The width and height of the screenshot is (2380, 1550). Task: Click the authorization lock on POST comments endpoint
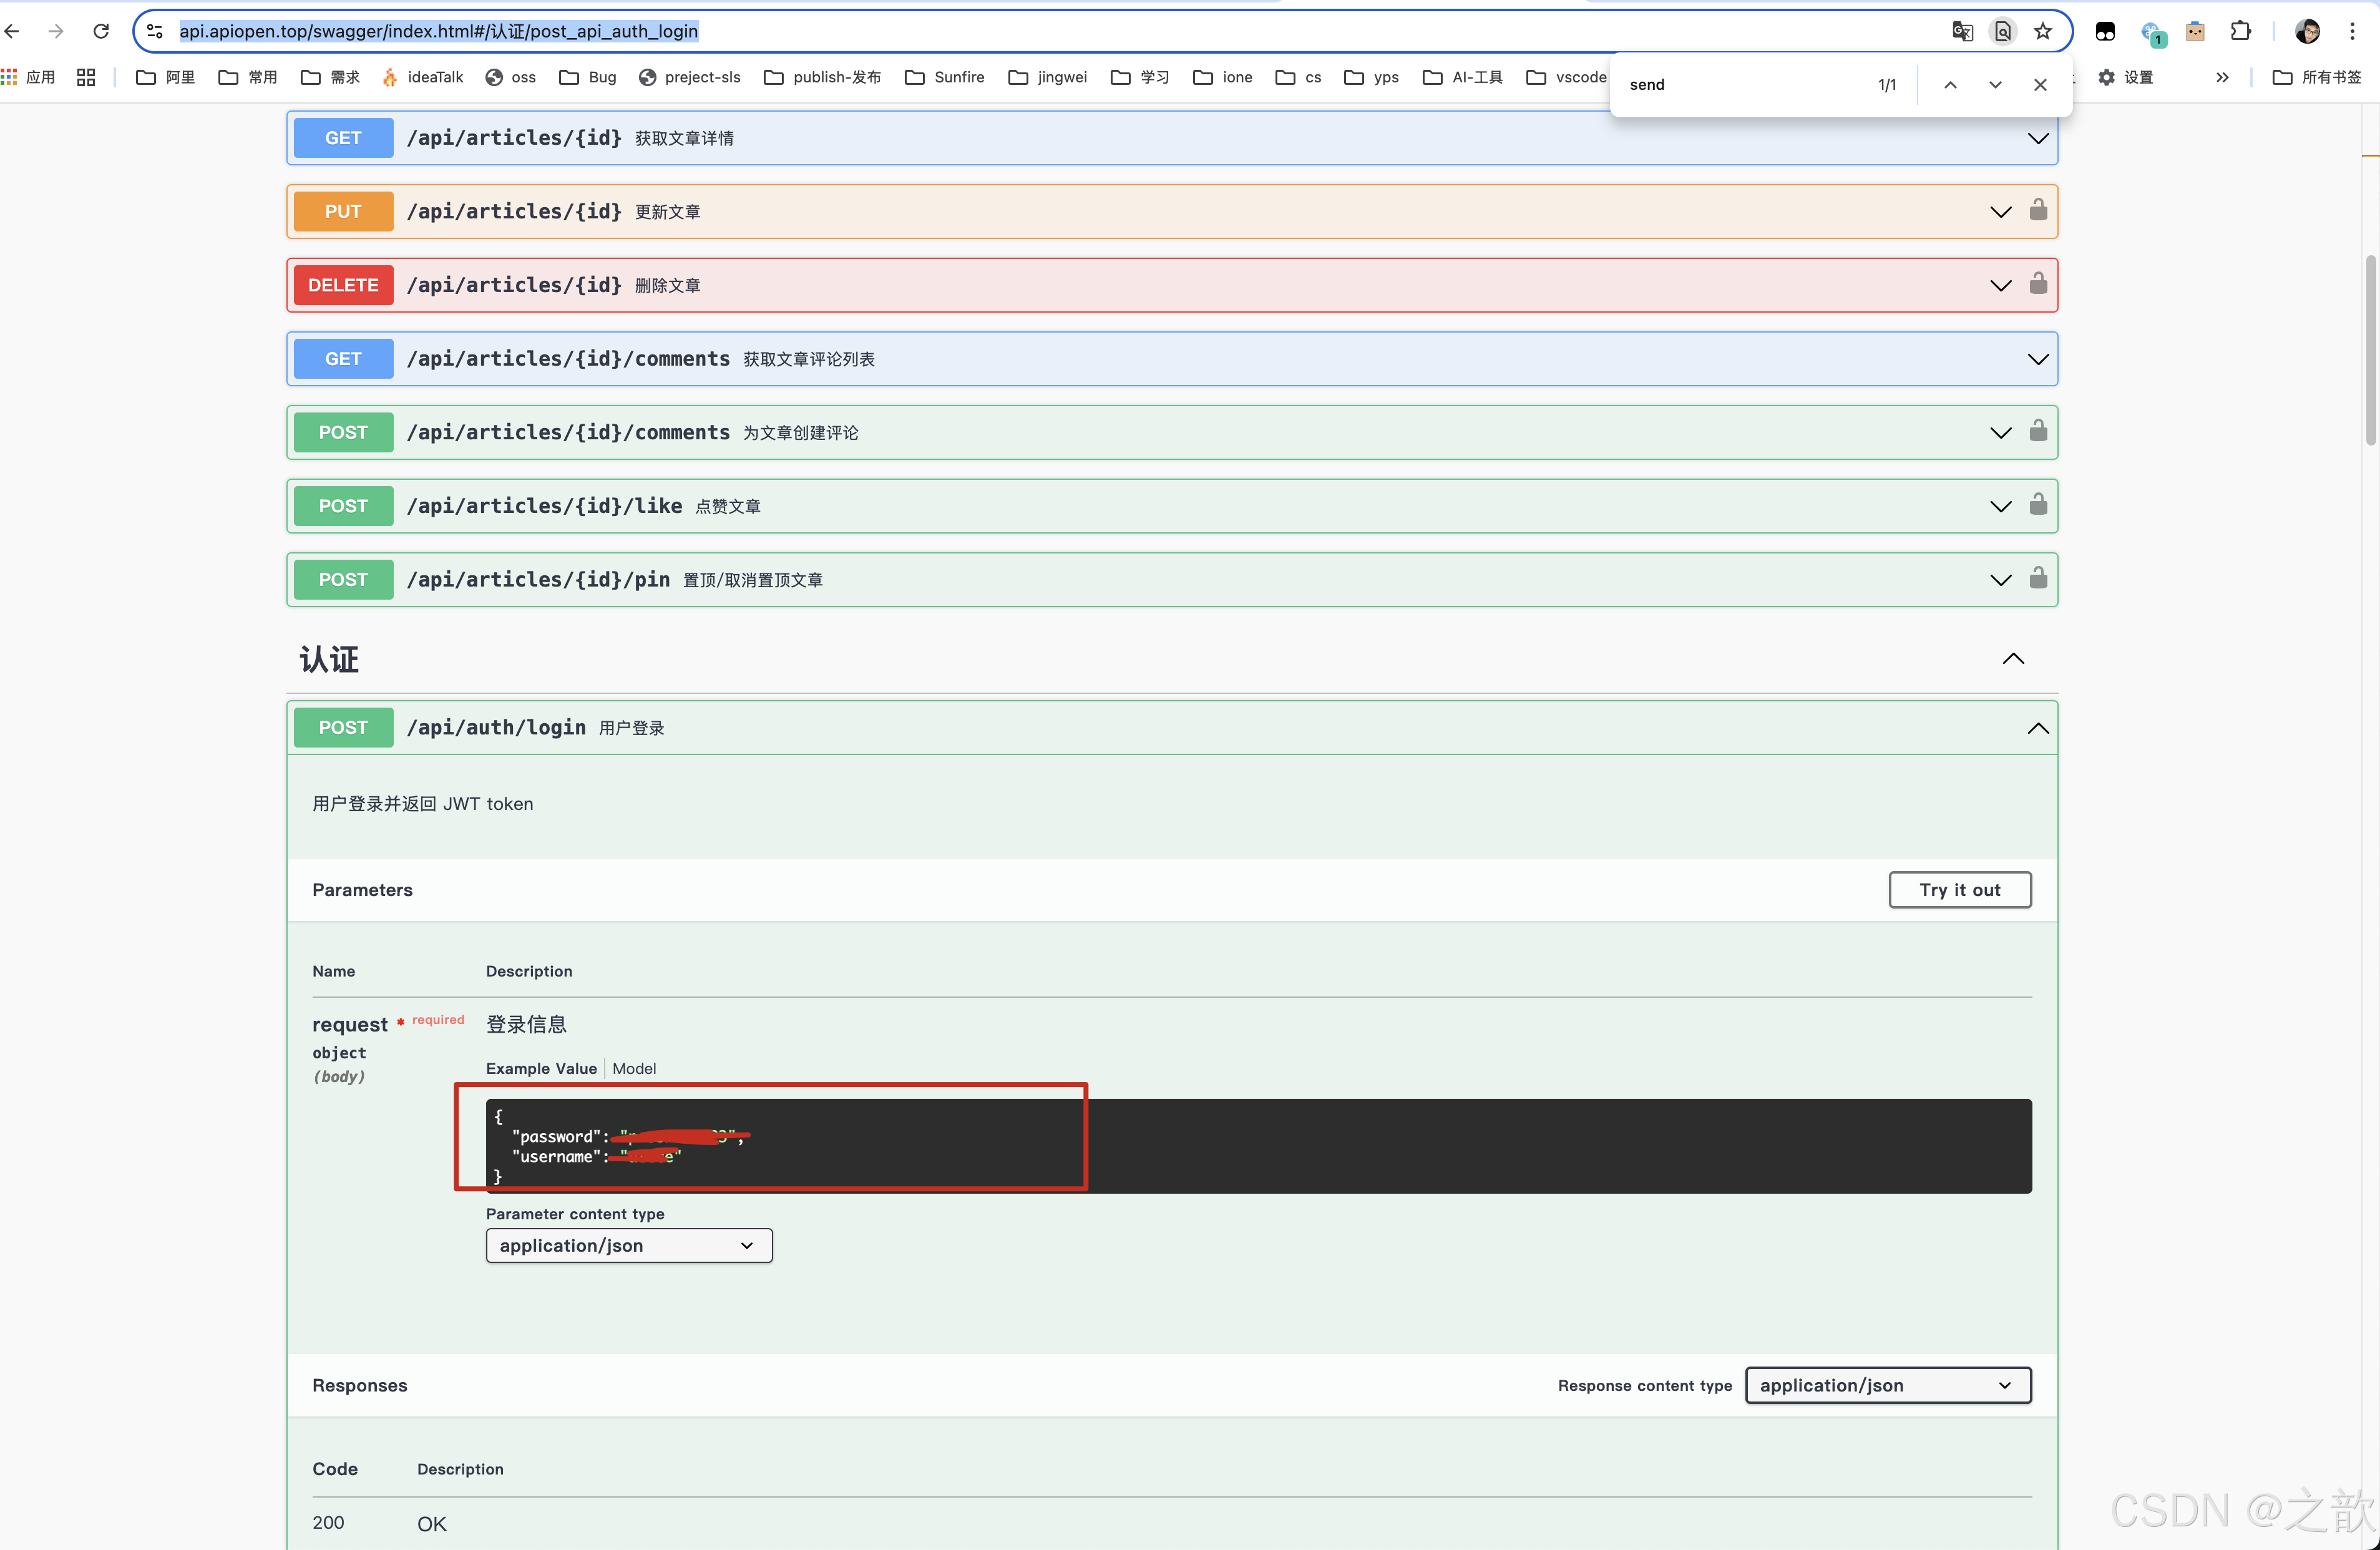point(2037,431)
